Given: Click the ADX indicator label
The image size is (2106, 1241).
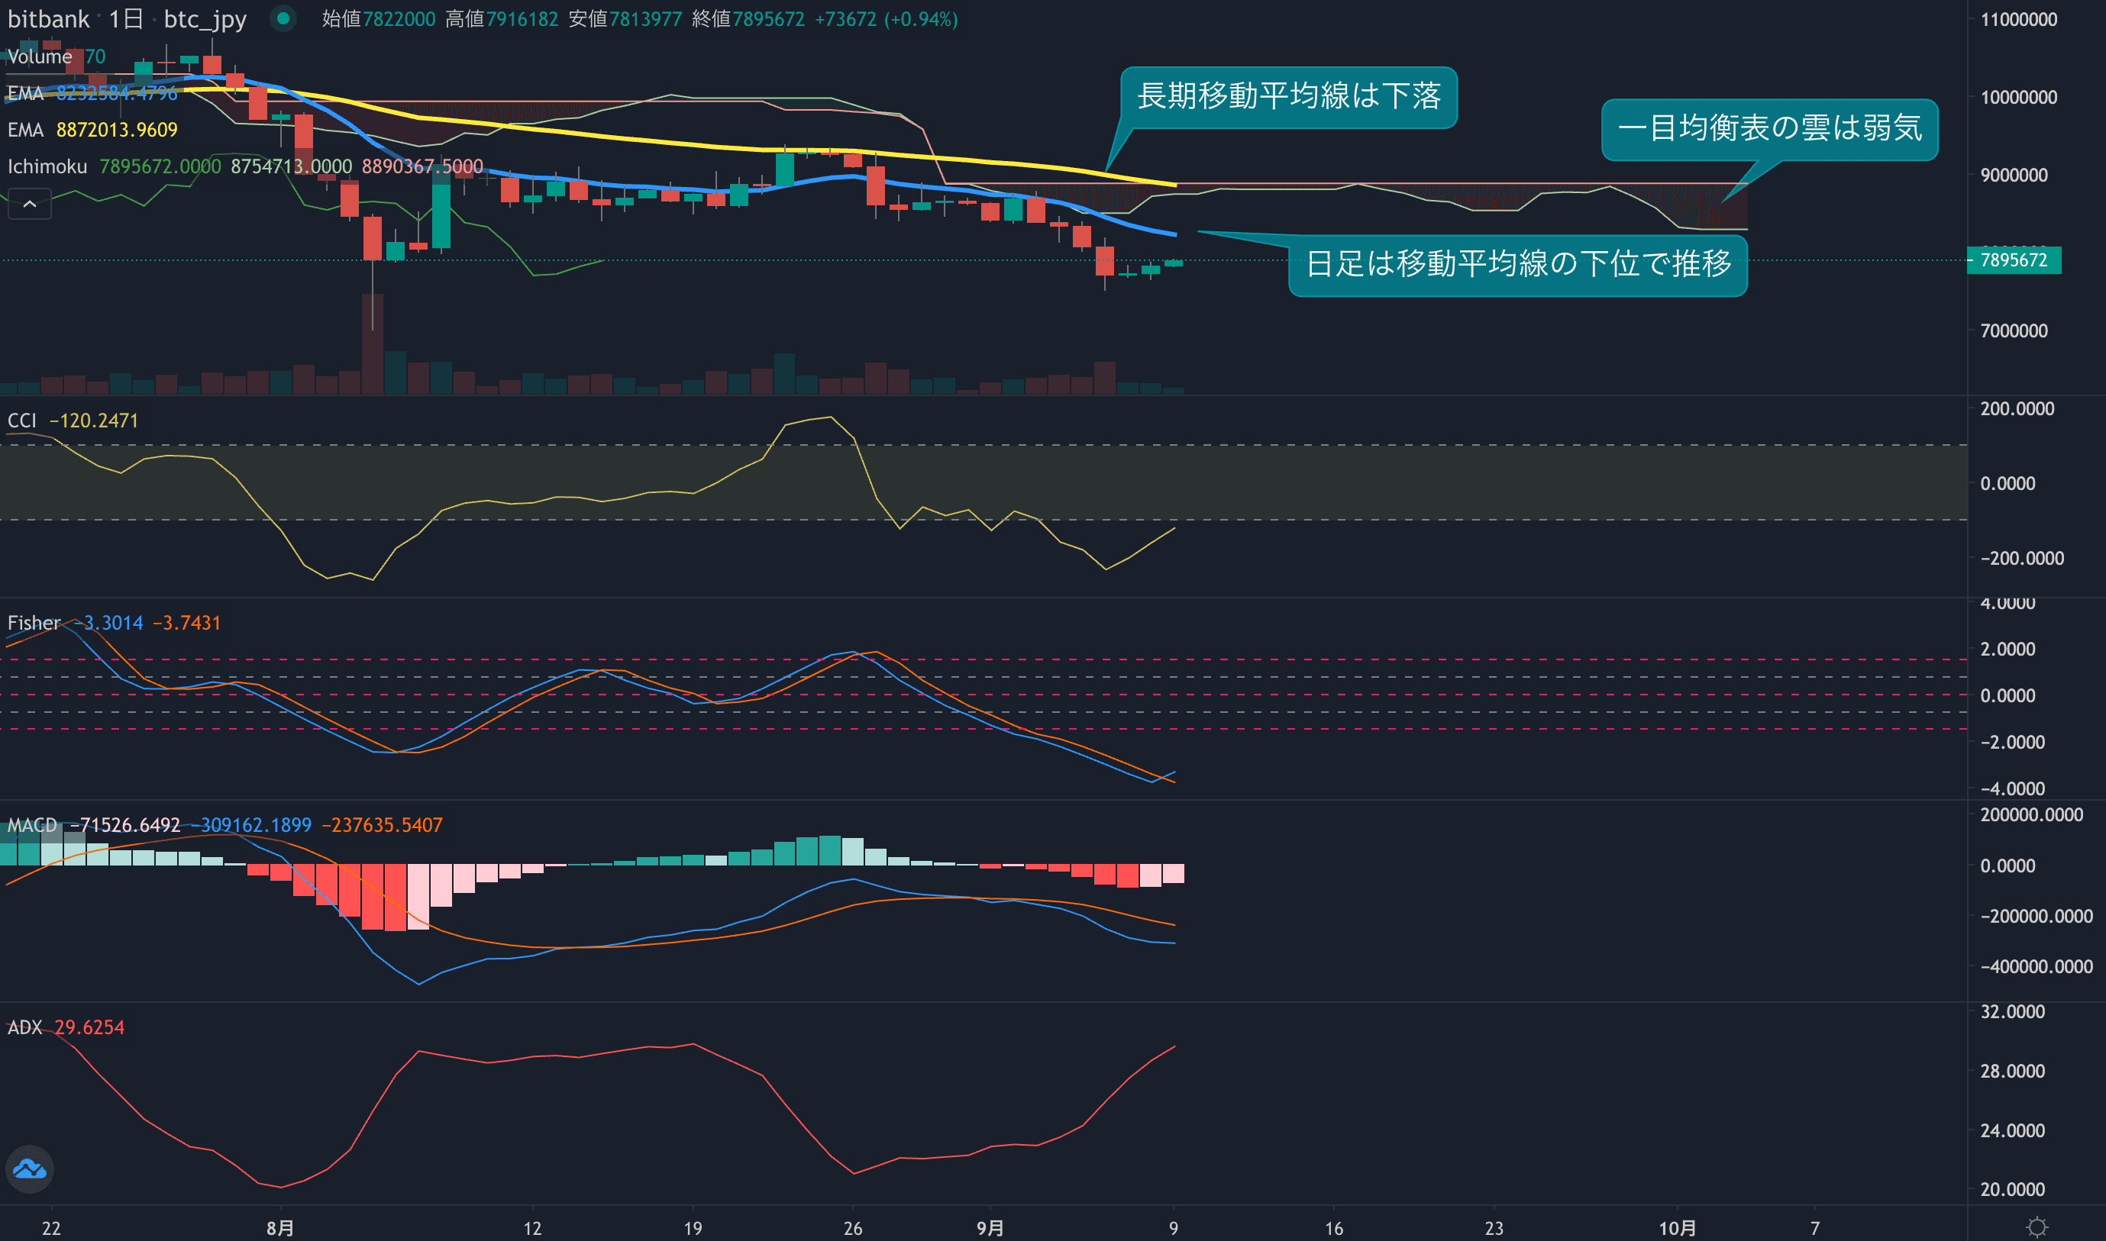Looking at the screenshot, I should 24,1028.
